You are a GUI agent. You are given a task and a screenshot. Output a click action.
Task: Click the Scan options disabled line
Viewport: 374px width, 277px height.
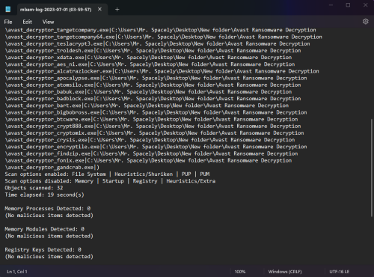110,181
